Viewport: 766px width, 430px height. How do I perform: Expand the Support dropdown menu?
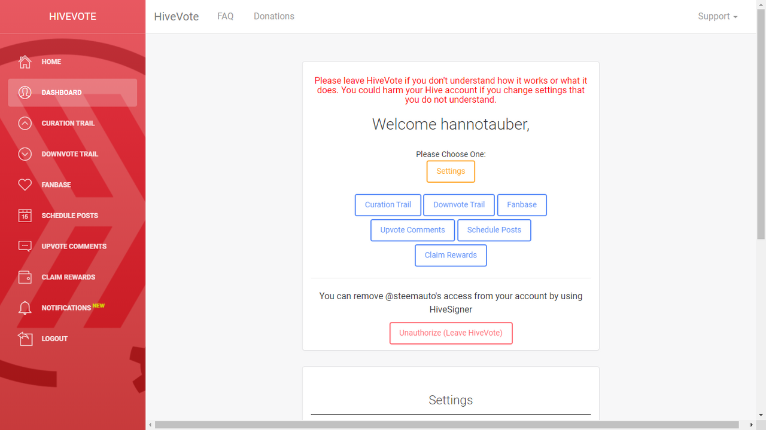(718, 17)
